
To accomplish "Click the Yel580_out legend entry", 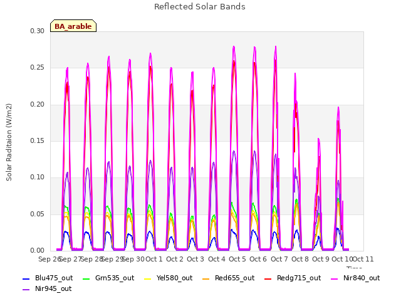I will coord(169,278).
